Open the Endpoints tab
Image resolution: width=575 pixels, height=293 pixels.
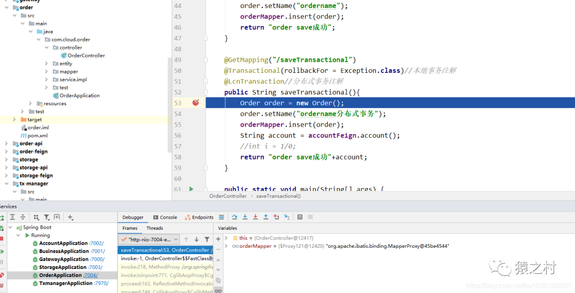pos(199,217)
